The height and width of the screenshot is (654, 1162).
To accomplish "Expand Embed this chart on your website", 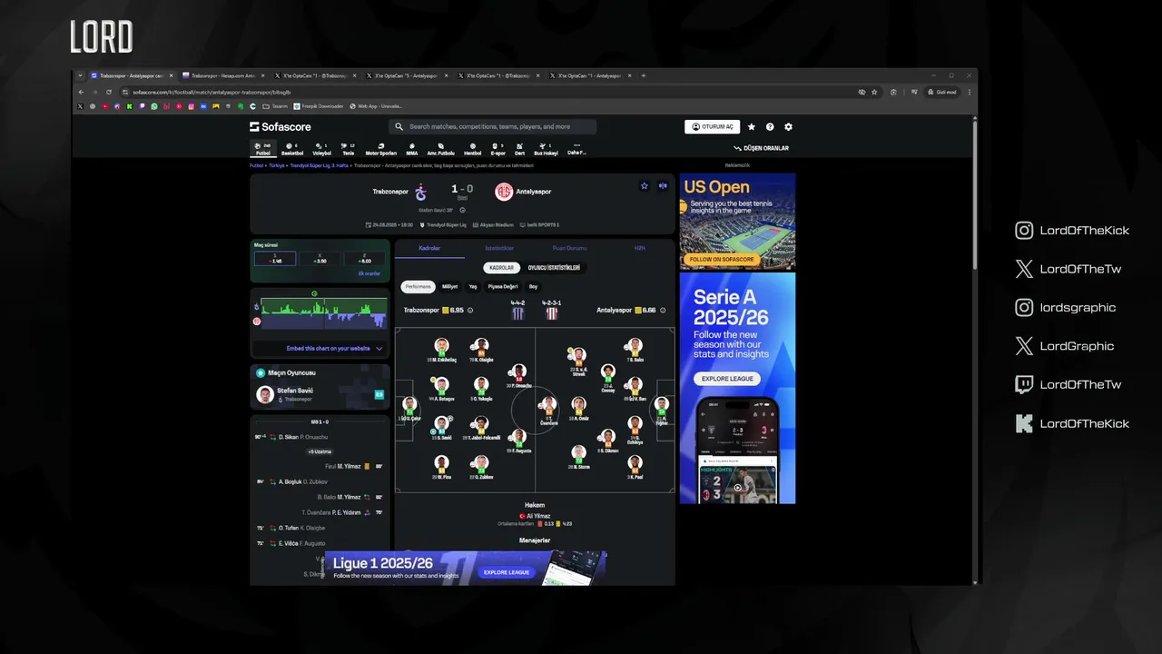I will (321, 349).
